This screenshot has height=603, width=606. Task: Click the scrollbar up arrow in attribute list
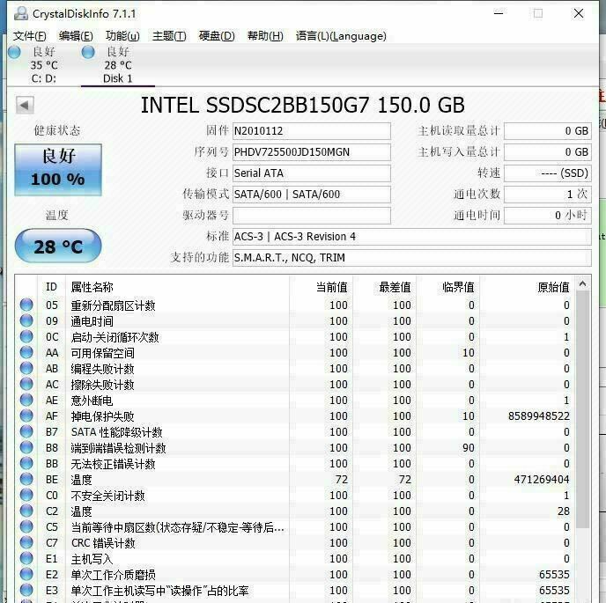coord(582,284)
